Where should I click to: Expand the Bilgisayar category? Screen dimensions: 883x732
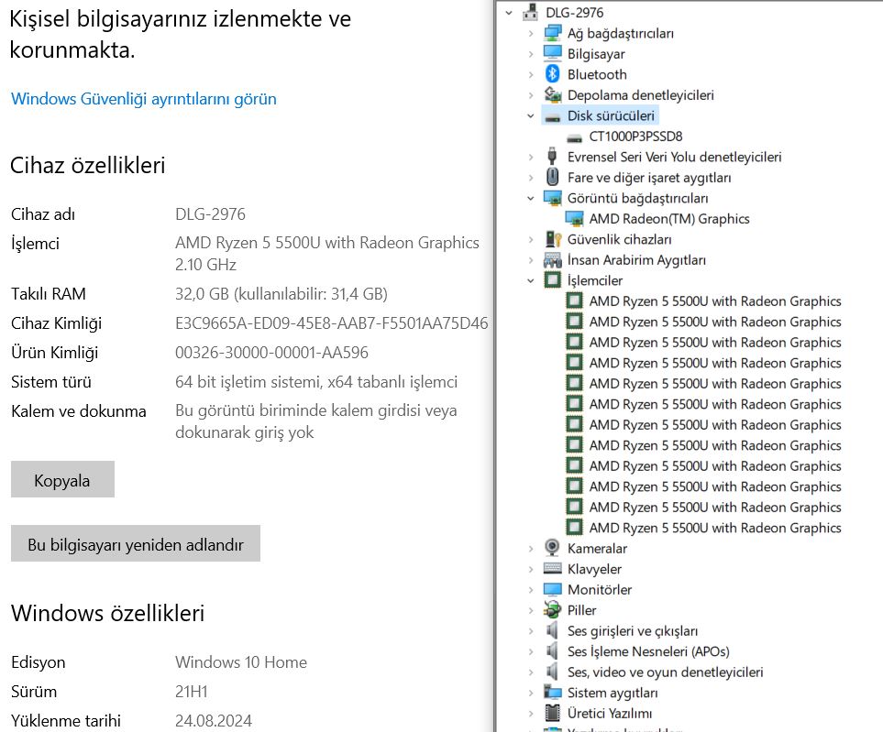coord(531,54)
